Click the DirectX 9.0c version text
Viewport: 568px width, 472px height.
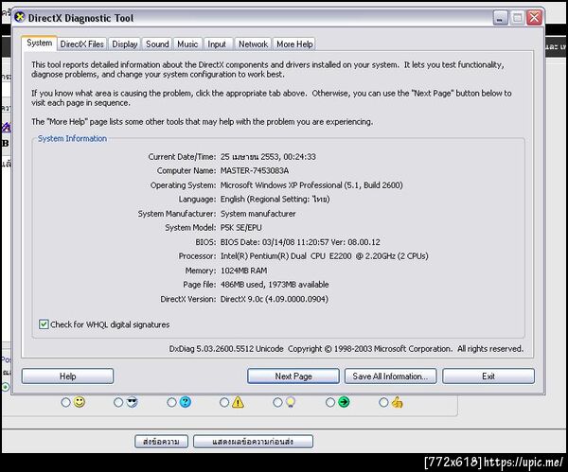pyautogui.click(x=275, y=299)
